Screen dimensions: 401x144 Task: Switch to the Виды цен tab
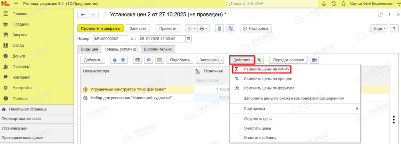point(89,49)
